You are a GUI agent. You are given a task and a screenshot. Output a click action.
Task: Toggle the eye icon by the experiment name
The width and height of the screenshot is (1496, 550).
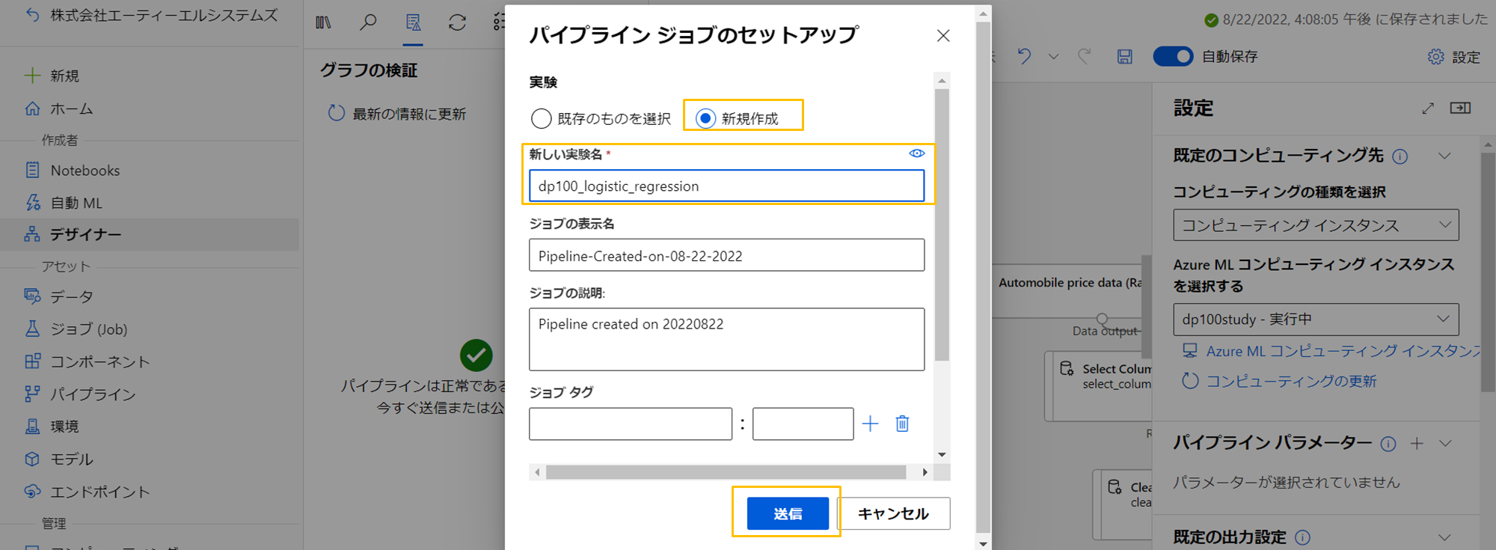[916, 153]
